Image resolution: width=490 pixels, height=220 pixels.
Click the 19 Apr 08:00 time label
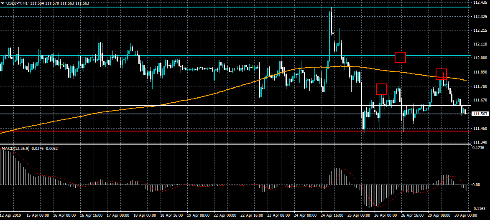pyautogui.click(x=198, y=215)
